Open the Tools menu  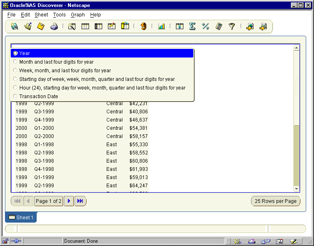(x=59, y=15)
